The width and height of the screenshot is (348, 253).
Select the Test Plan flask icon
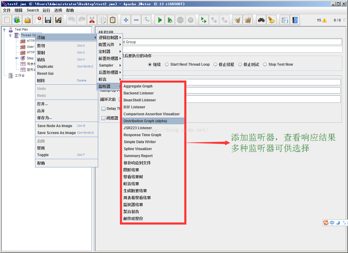11,30
